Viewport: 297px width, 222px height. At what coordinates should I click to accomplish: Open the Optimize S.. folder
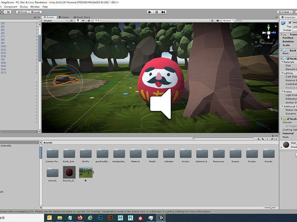coord(202,155)
